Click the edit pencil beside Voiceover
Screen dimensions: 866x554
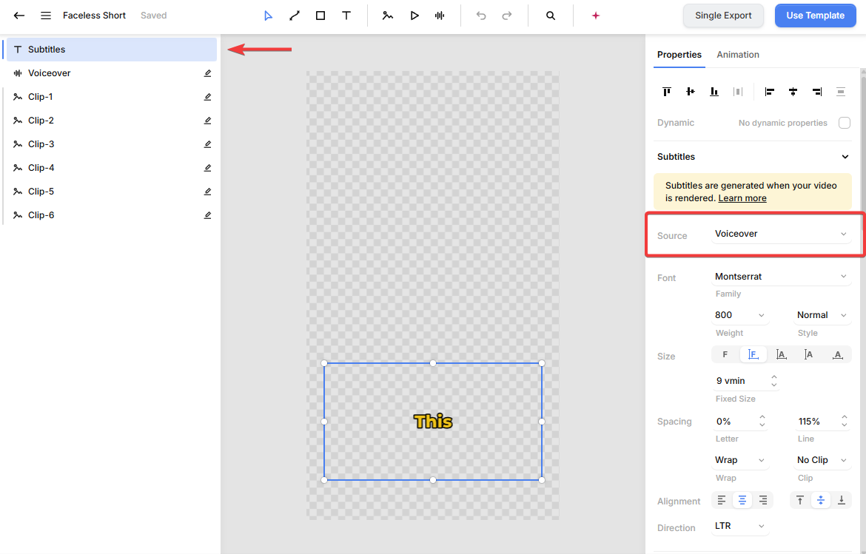[208, 72]
